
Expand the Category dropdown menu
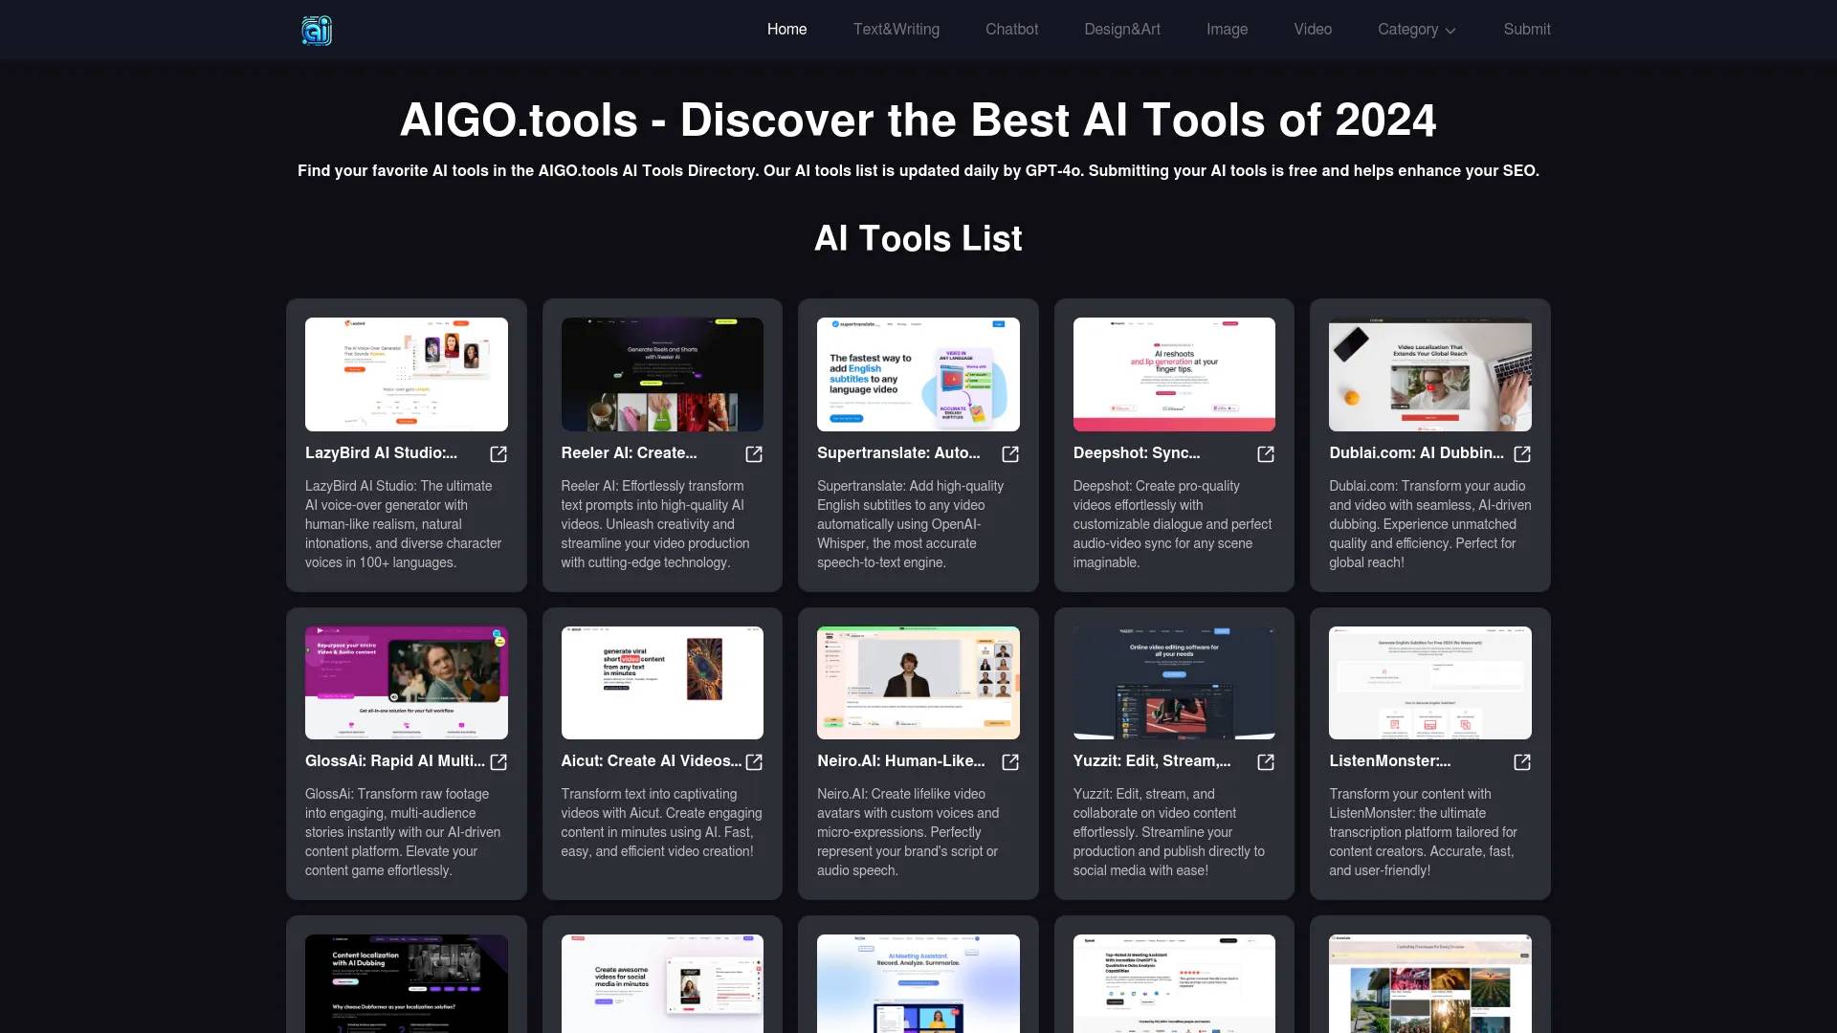(1417, 30)
